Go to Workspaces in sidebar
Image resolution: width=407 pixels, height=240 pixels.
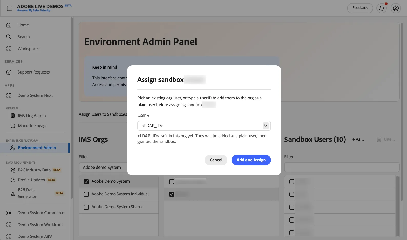point(28,49)
